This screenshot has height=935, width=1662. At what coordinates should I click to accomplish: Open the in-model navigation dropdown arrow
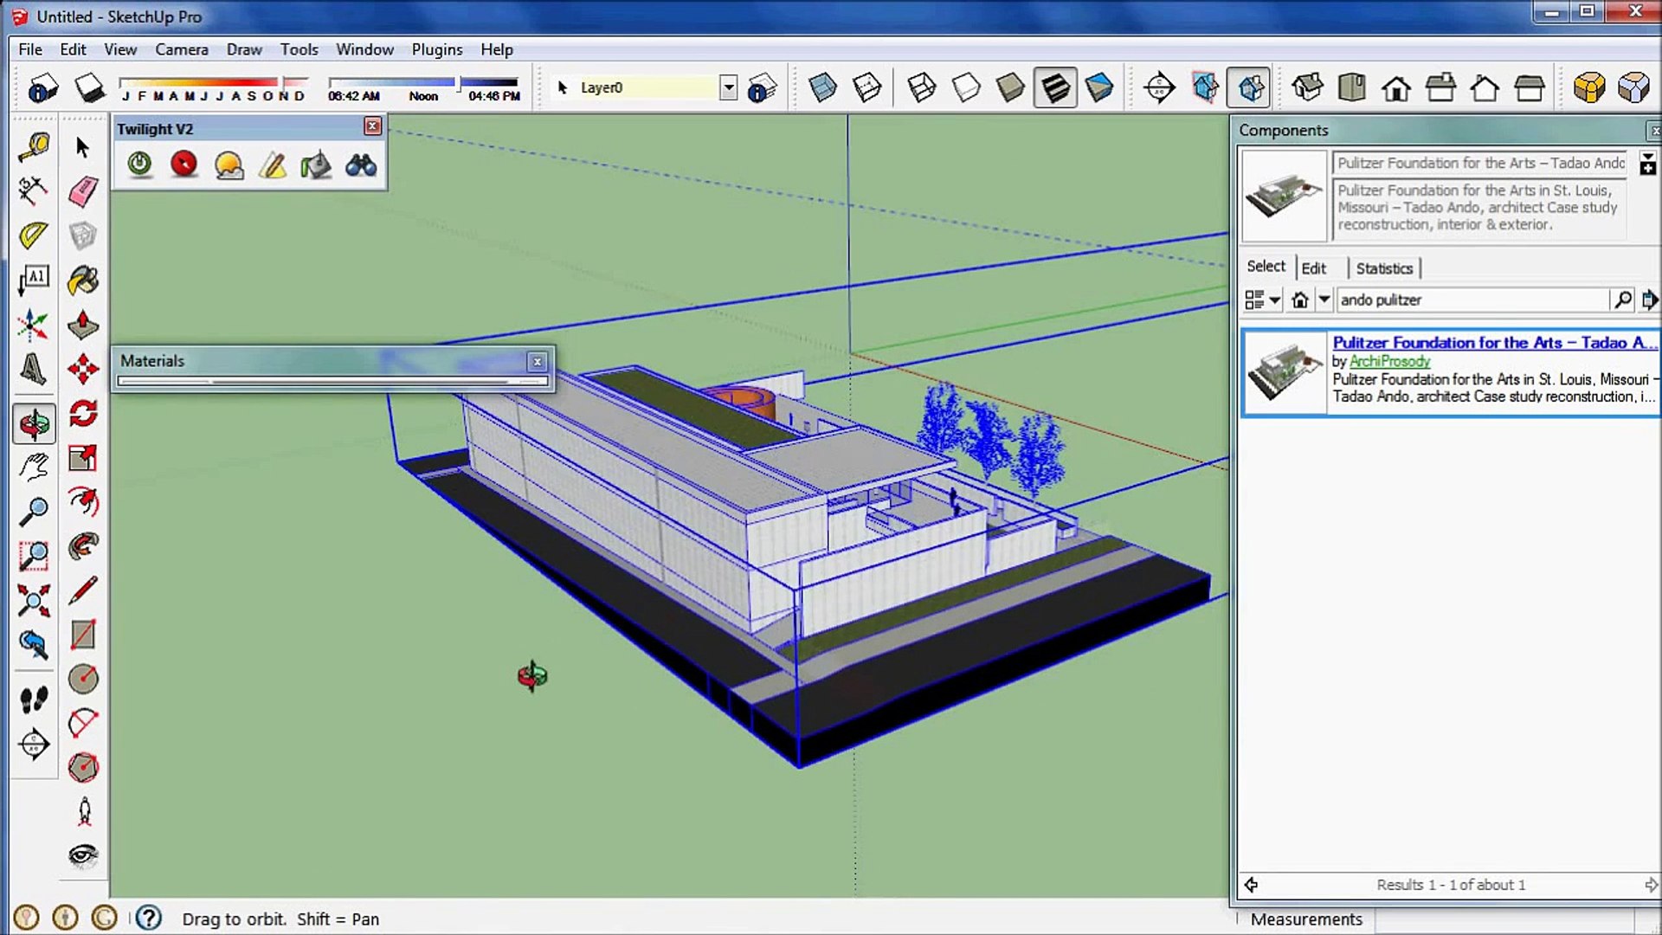point(1324,300)
